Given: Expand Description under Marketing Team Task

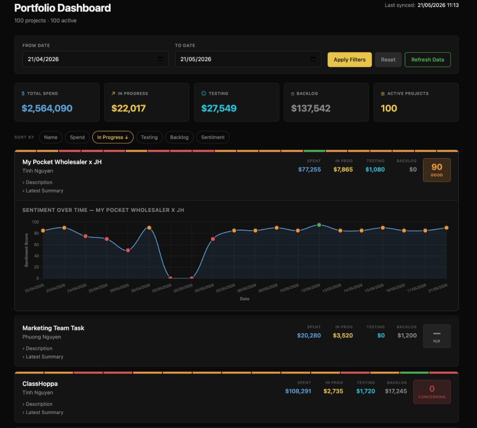Looking at the screenshot, I should pyautogui.click(x=37, y=348).
